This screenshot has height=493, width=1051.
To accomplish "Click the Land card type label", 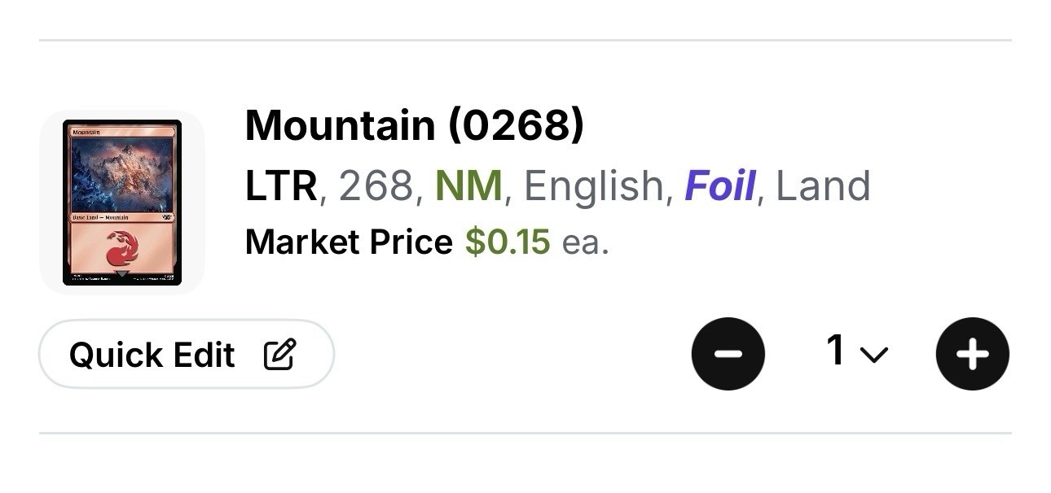I will [x=823, y=186].
